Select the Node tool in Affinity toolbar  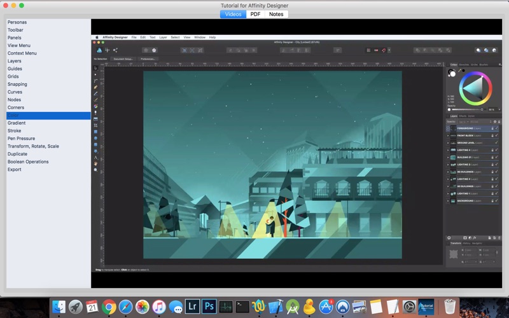95,74
